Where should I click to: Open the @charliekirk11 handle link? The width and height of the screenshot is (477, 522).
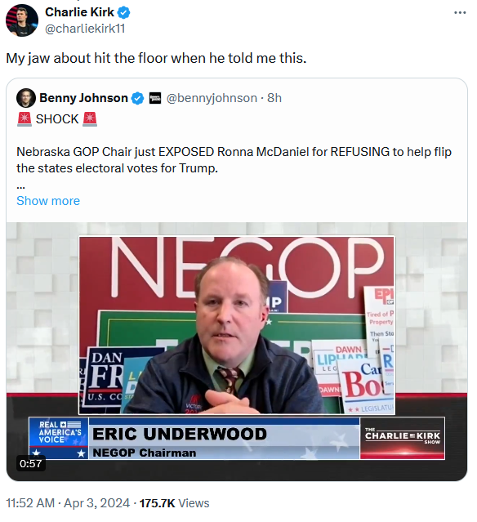(x=85, y=29)
